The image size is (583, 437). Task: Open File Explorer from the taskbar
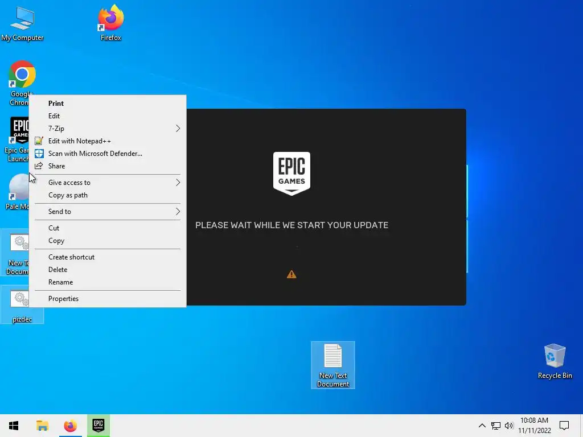(42, 426)
